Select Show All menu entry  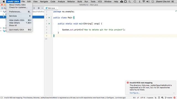[x=19, y=25]
